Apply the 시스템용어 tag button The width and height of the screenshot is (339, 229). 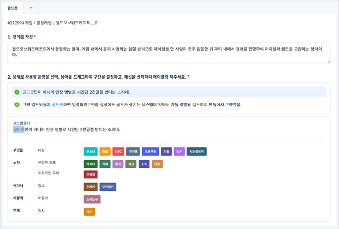(x=197, y=151)
